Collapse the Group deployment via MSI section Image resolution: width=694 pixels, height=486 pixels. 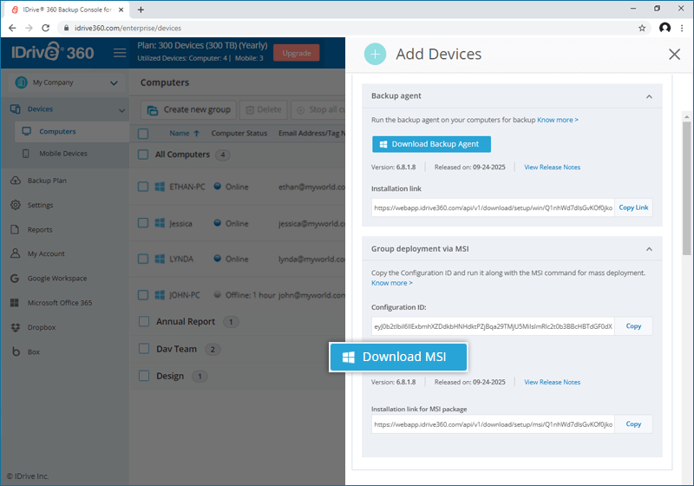649,249
